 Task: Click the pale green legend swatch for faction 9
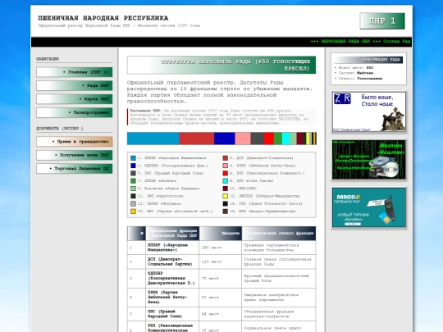pos(133,189)
